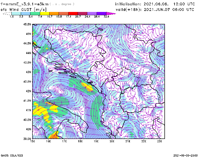Click the lavender 24.4 legend swatch
Screen dimensions: 203x157
pyautogui.click(x=92, y=13)
